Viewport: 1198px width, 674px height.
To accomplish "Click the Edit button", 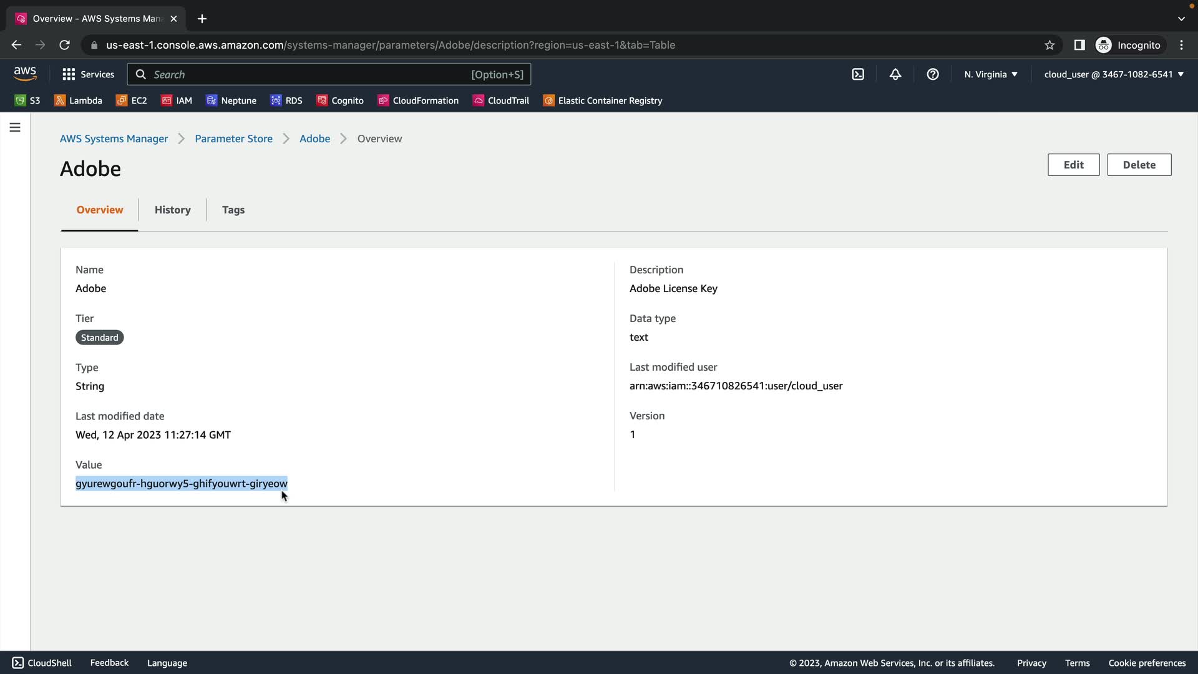I will pos(1073,165).
